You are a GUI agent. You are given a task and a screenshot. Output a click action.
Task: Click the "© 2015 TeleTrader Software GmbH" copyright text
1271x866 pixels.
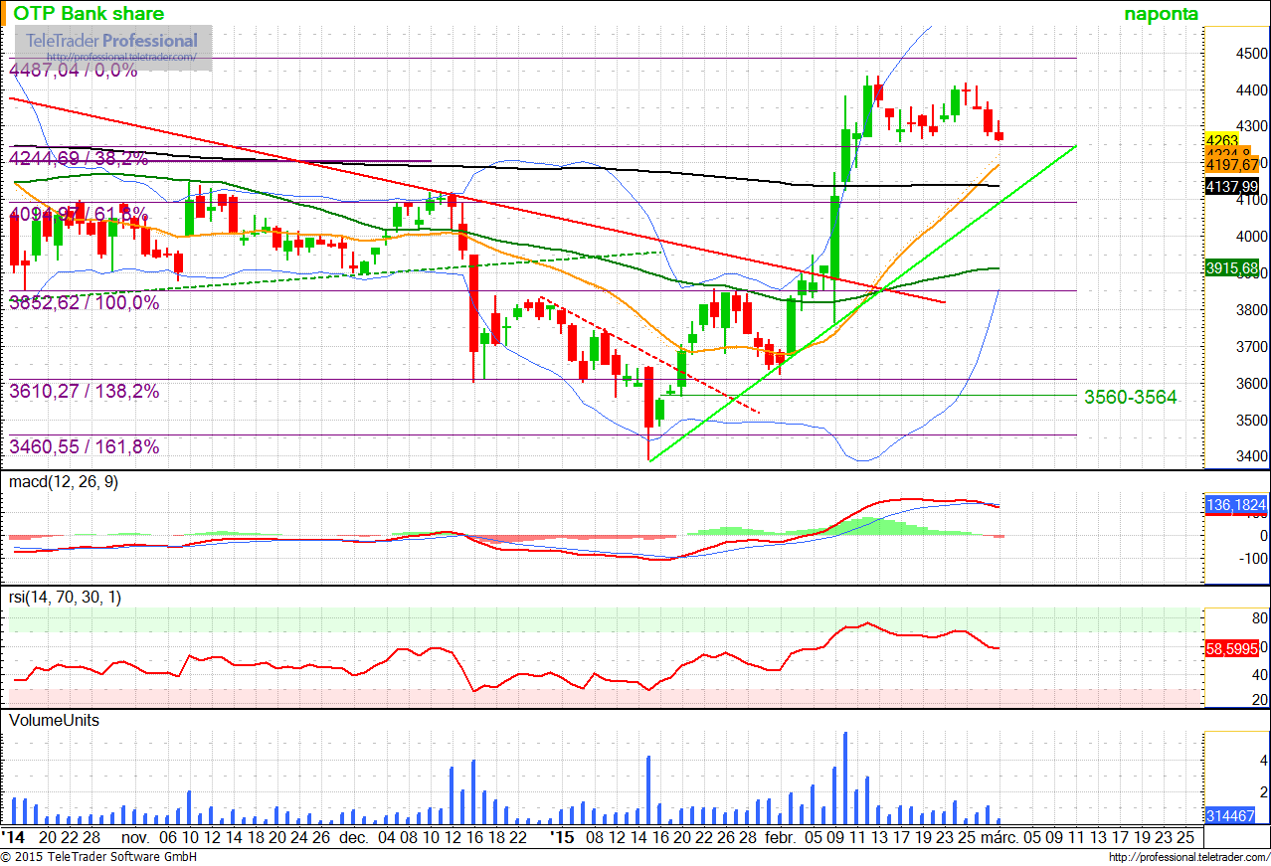click(x=98, y=857)
